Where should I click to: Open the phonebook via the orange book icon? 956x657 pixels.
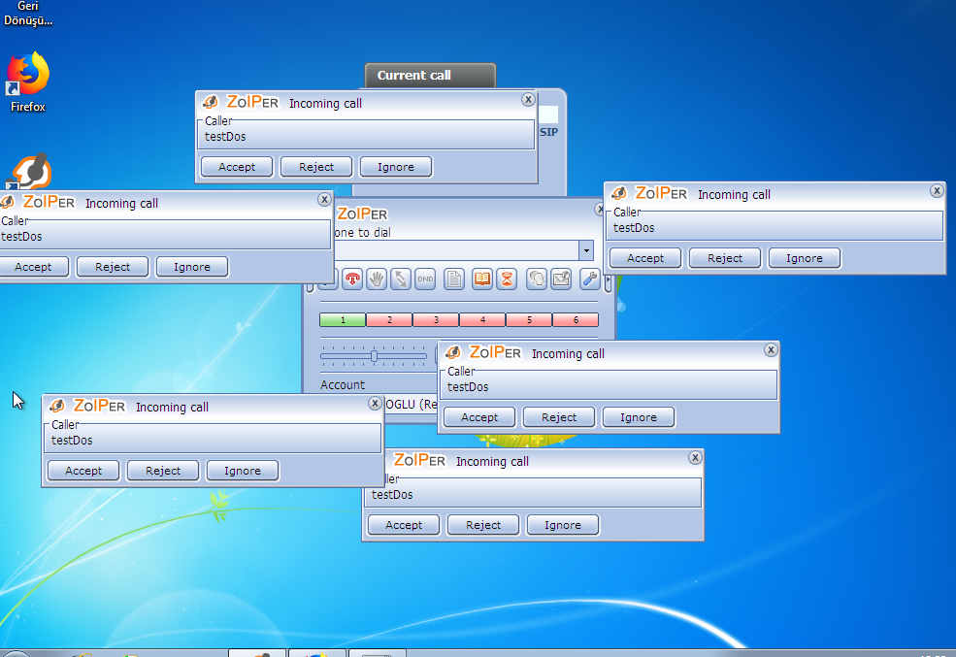coord(482,279)
